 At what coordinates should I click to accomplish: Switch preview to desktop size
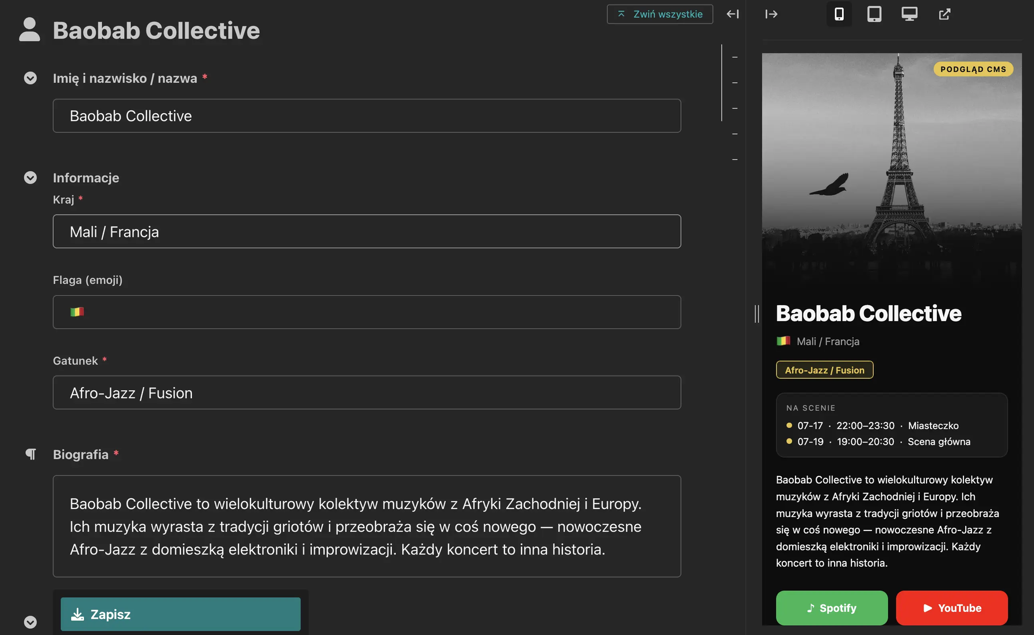(909, 14)
